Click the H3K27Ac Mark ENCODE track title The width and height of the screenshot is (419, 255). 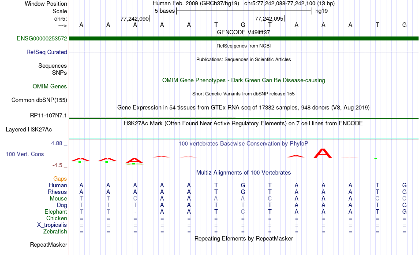[x=243, y=124]
